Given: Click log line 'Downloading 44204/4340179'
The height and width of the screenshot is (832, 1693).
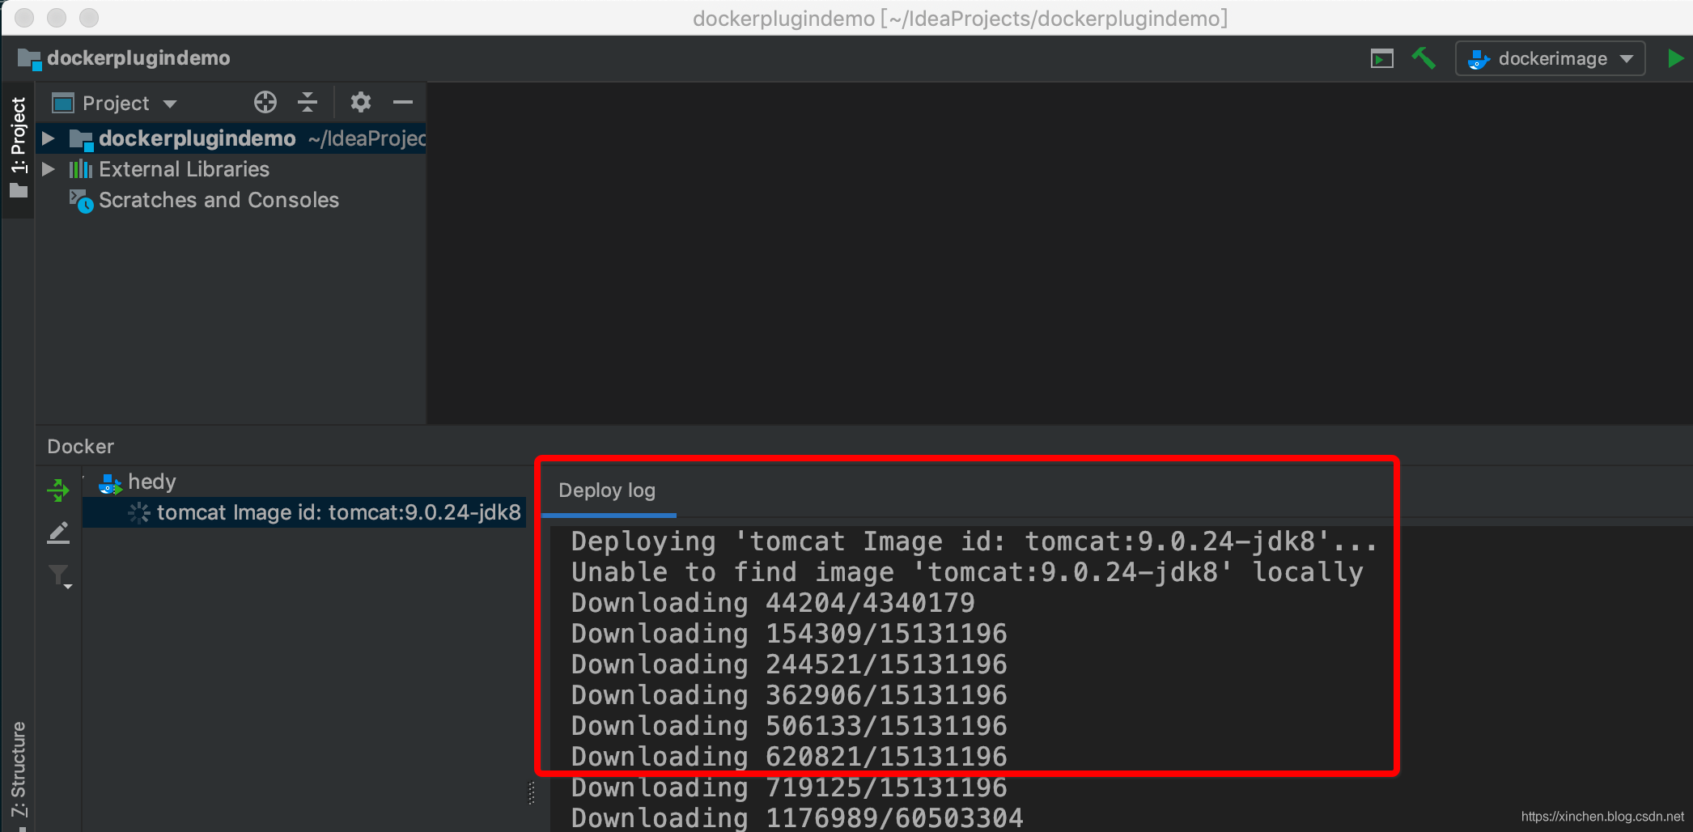Looking at the screenshot, I should point(773,603).
